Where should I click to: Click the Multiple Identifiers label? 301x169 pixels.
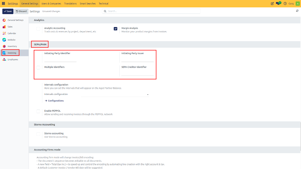point(54,67)
